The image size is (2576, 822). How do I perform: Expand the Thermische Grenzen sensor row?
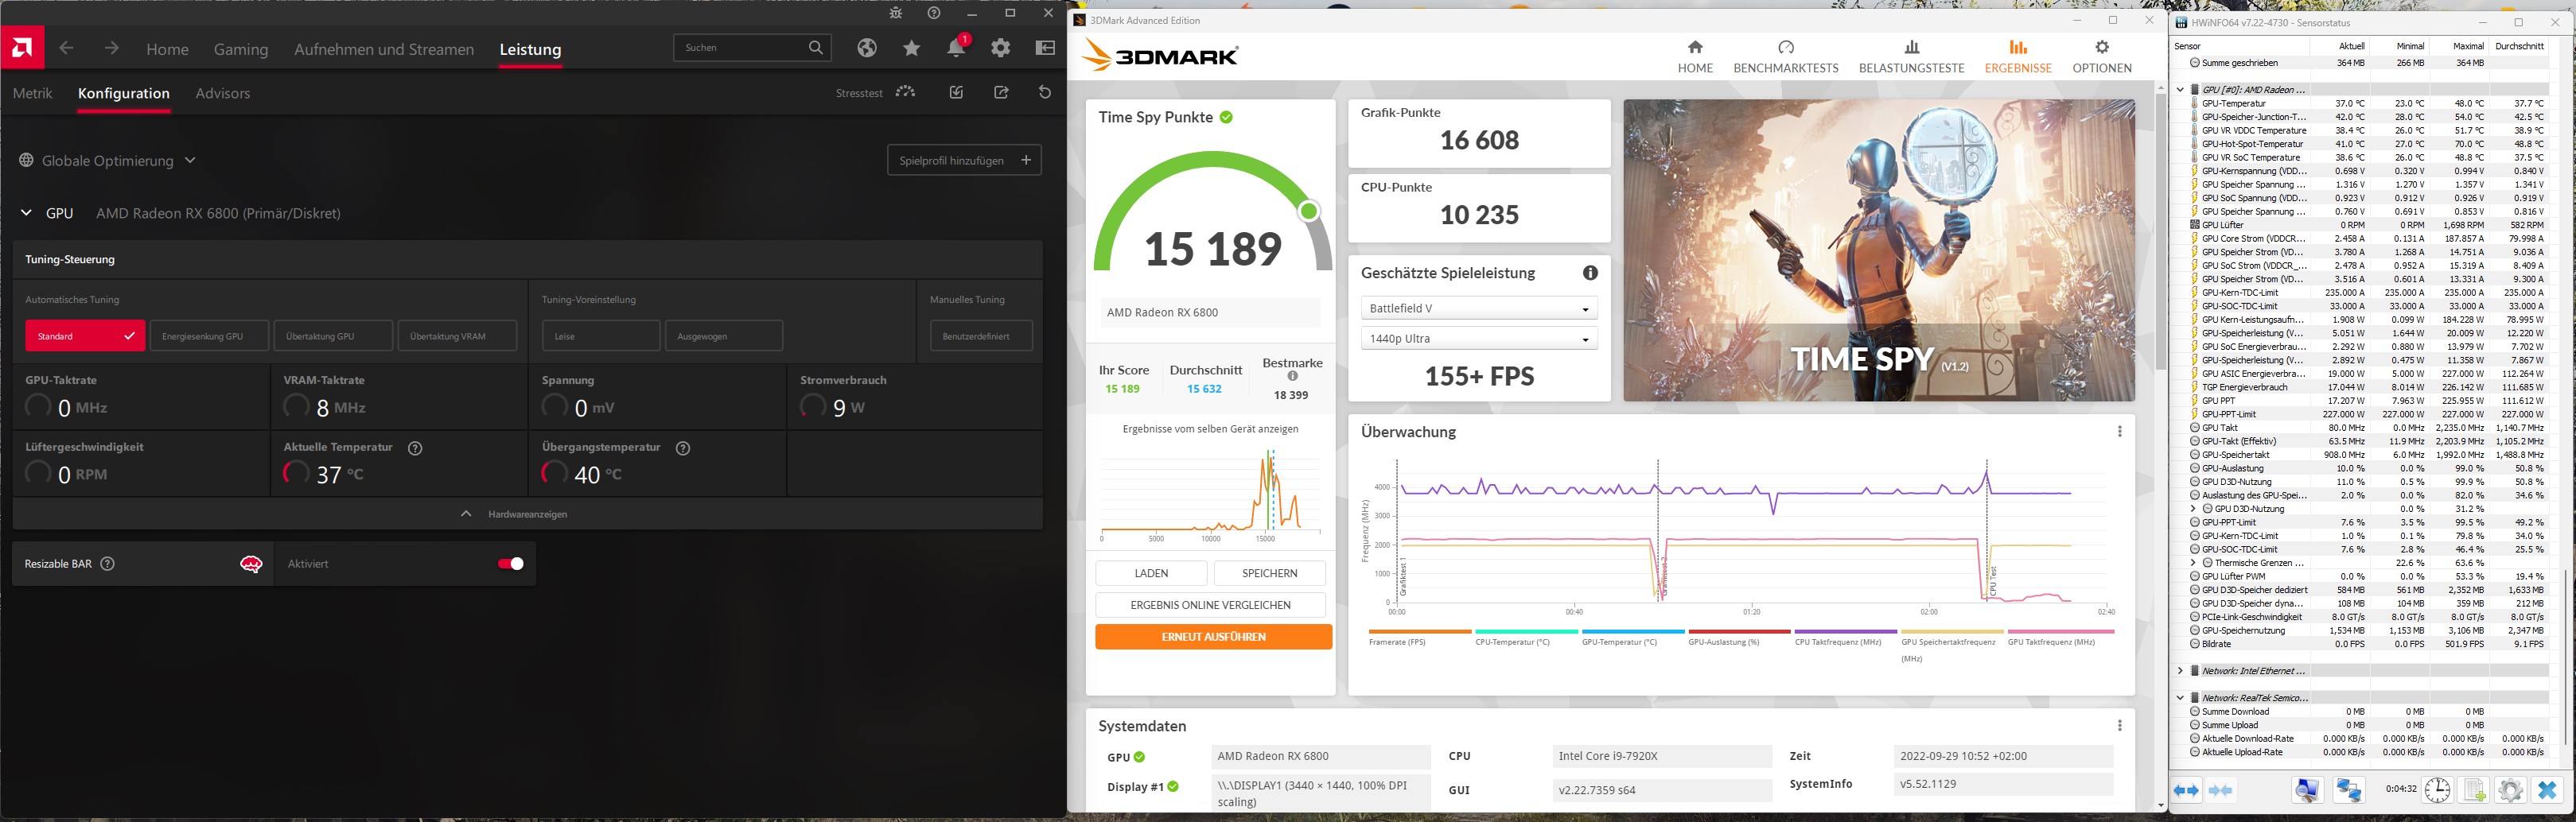2193,564
